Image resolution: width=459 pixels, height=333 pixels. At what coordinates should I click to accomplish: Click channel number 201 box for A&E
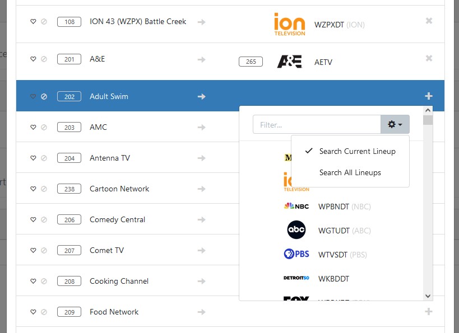coord(69,59)
